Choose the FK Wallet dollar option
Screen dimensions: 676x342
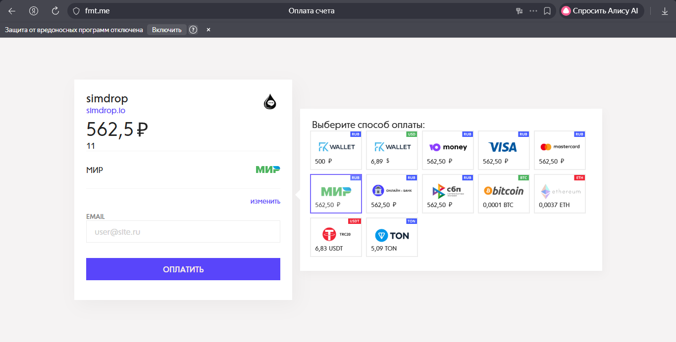(x=392, y=150)
